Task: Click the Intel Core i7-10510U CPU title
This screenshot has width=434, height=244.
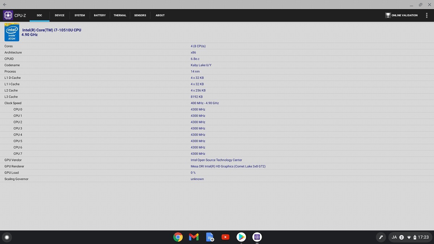Action: tap(52, 30)
